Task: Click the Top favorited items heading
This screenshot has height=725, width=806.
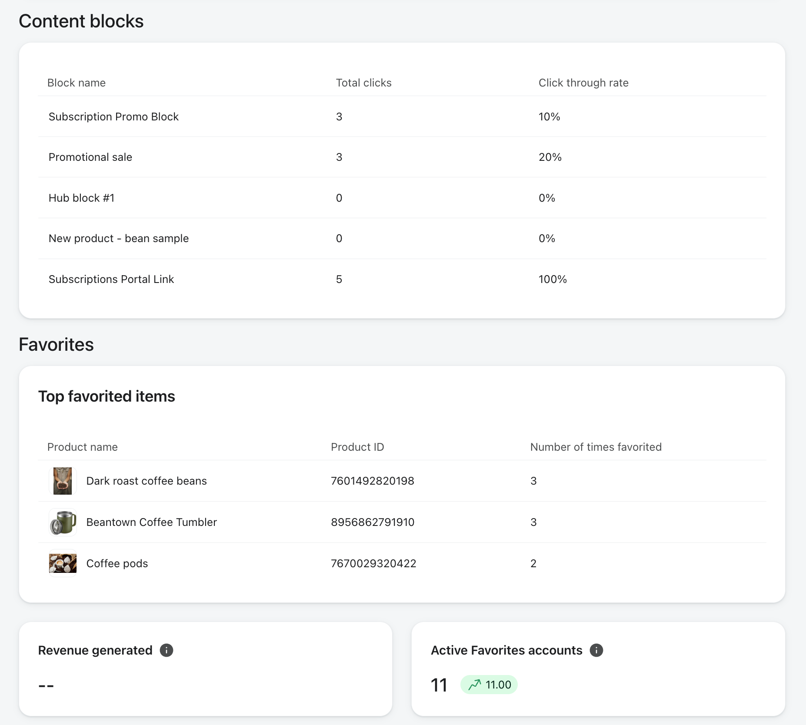Action: tap(107, 396)
